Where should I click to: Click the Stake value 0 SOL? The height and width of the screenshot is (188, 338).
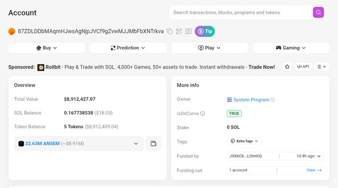tap(233, 127)
